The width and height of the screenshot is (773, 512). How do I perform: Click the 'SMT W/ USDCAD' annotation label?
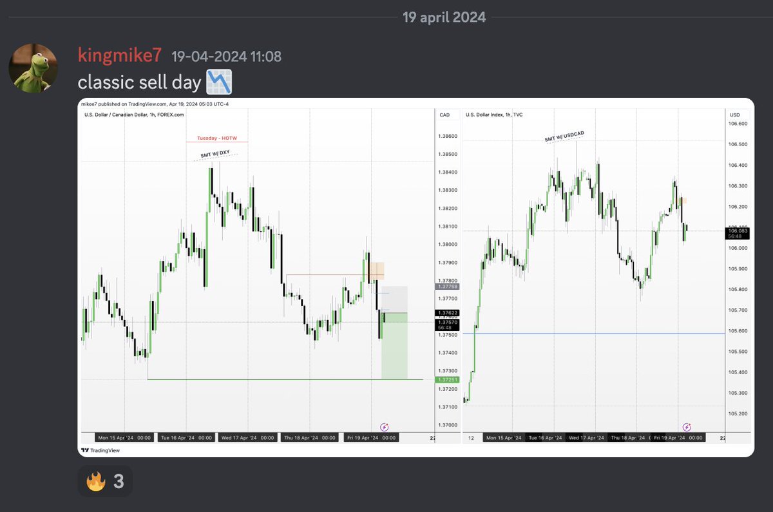coord(563,138)
